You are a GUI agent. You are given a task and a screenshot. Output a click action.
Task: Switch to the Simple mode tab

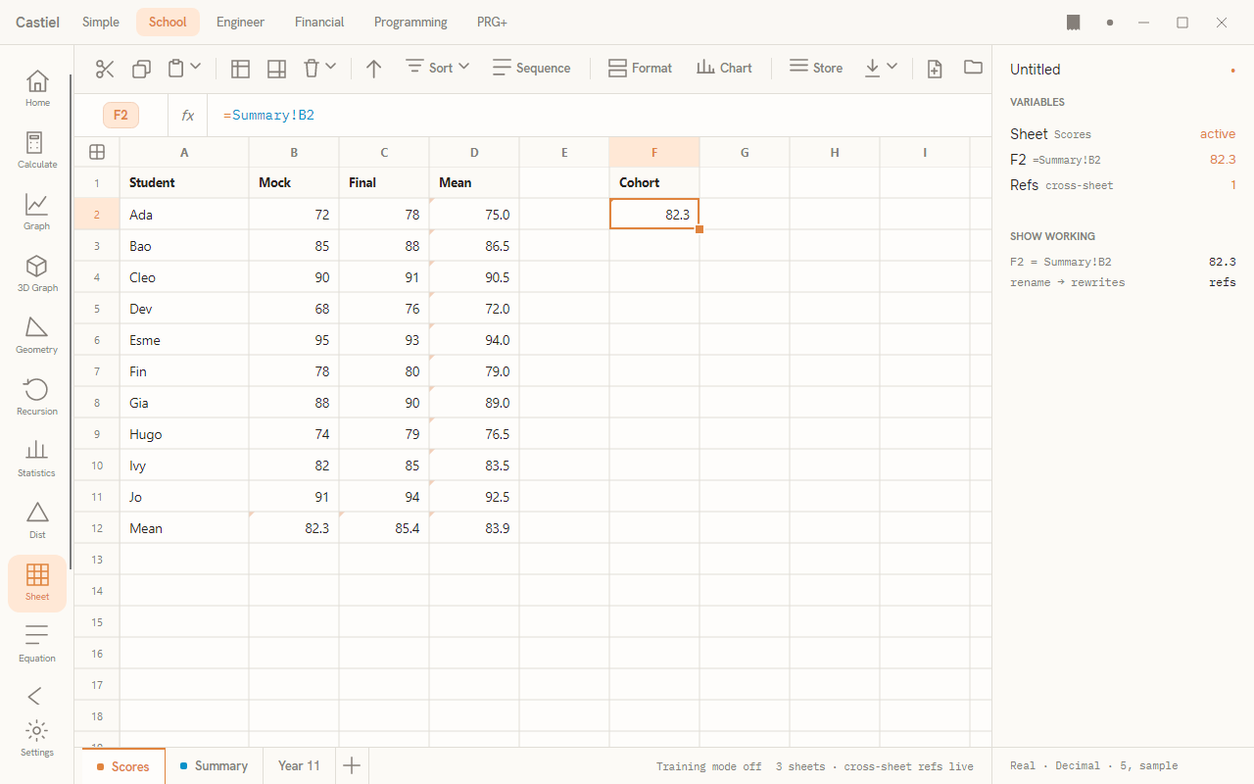click(101, 22)
